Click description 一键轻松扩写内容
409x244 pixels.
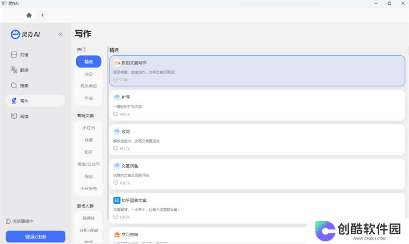127,106
